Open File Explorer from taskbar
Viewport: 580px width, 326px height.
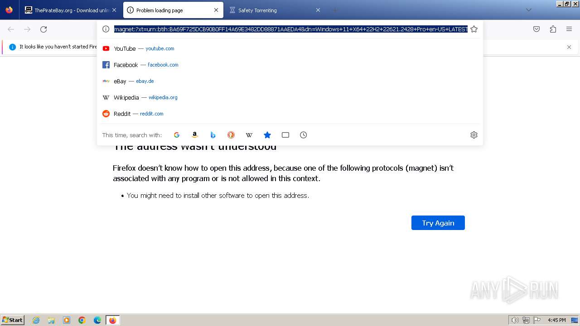click(51, 320)
